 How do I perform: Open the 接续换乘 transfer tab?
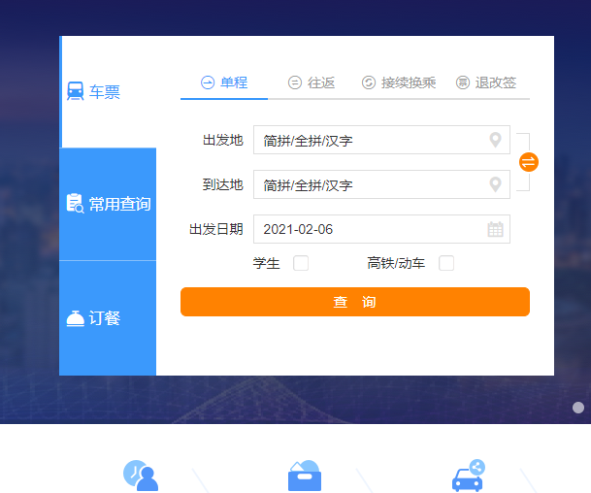(x=399, y=83)
